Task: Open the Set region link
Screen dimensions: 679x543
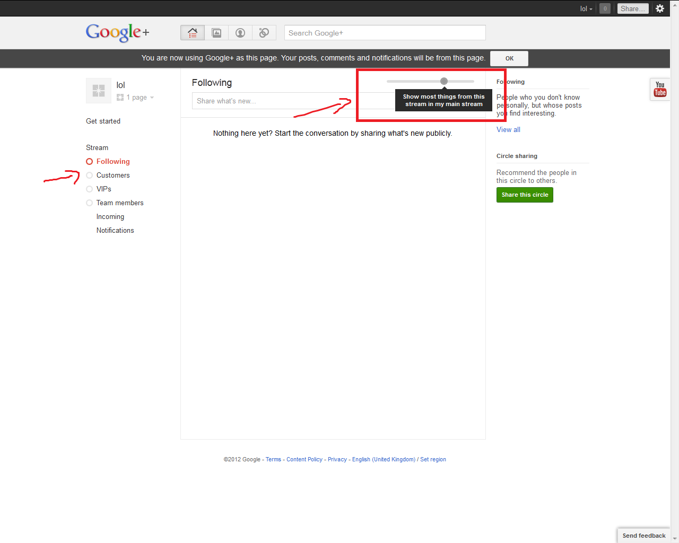Action: tap(433, 459)
